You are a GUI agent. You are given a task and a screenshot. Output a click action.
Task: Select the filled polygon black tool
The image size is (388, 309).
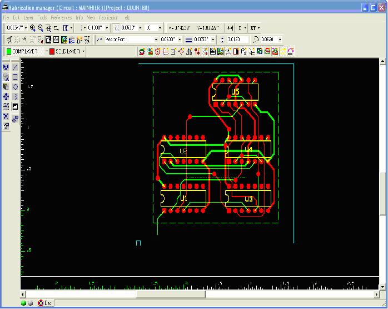16,106
